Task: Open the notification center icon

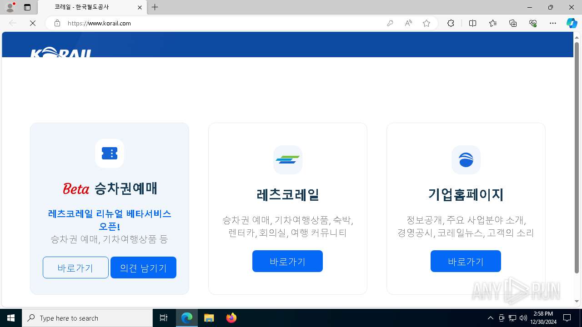Action: 567,318
